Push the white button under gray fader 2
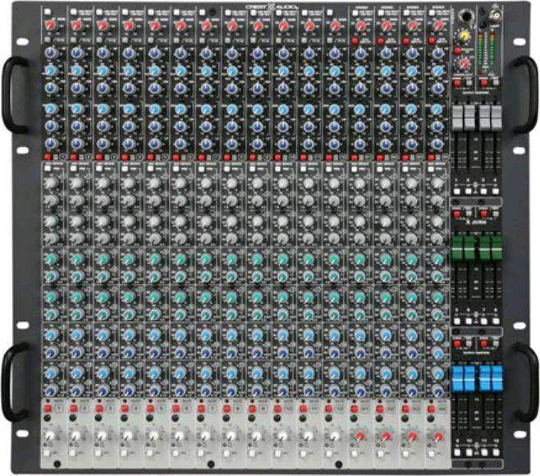Viewport: 540px width, 476px height. click(x=469, y=191)
